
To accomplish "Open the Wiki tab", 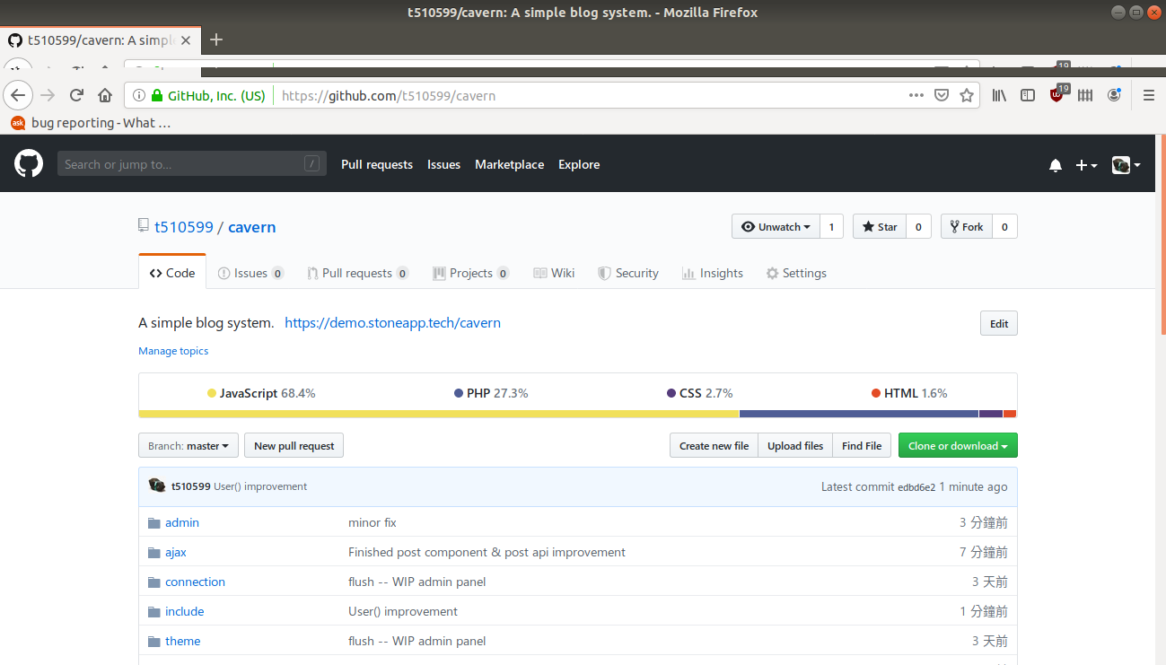I will (554, 273).
